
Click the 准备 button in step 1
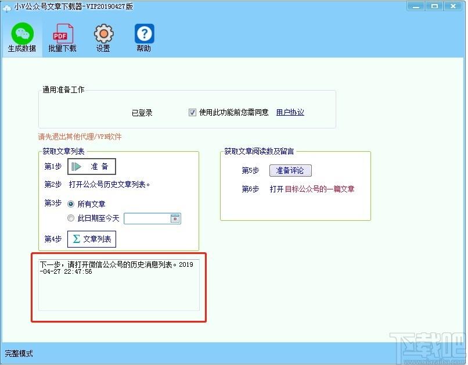(92, 167)
